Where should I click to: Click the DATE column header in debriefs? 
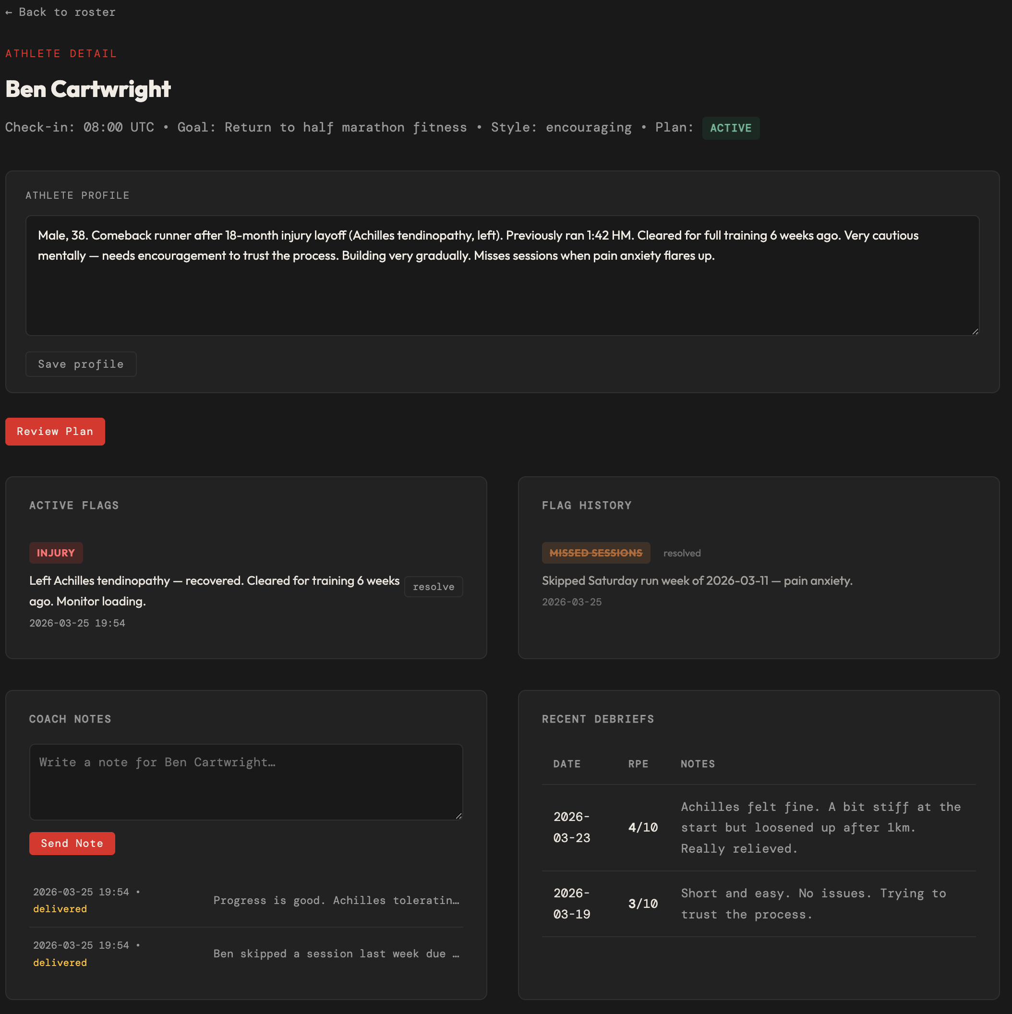click(x=566, y=764)
